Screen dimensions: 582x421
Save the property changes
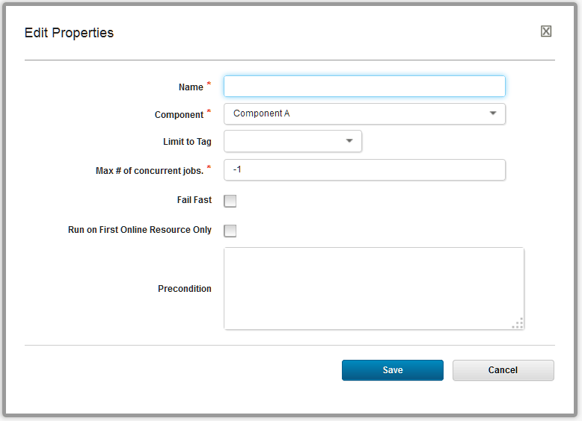(393, 370)
